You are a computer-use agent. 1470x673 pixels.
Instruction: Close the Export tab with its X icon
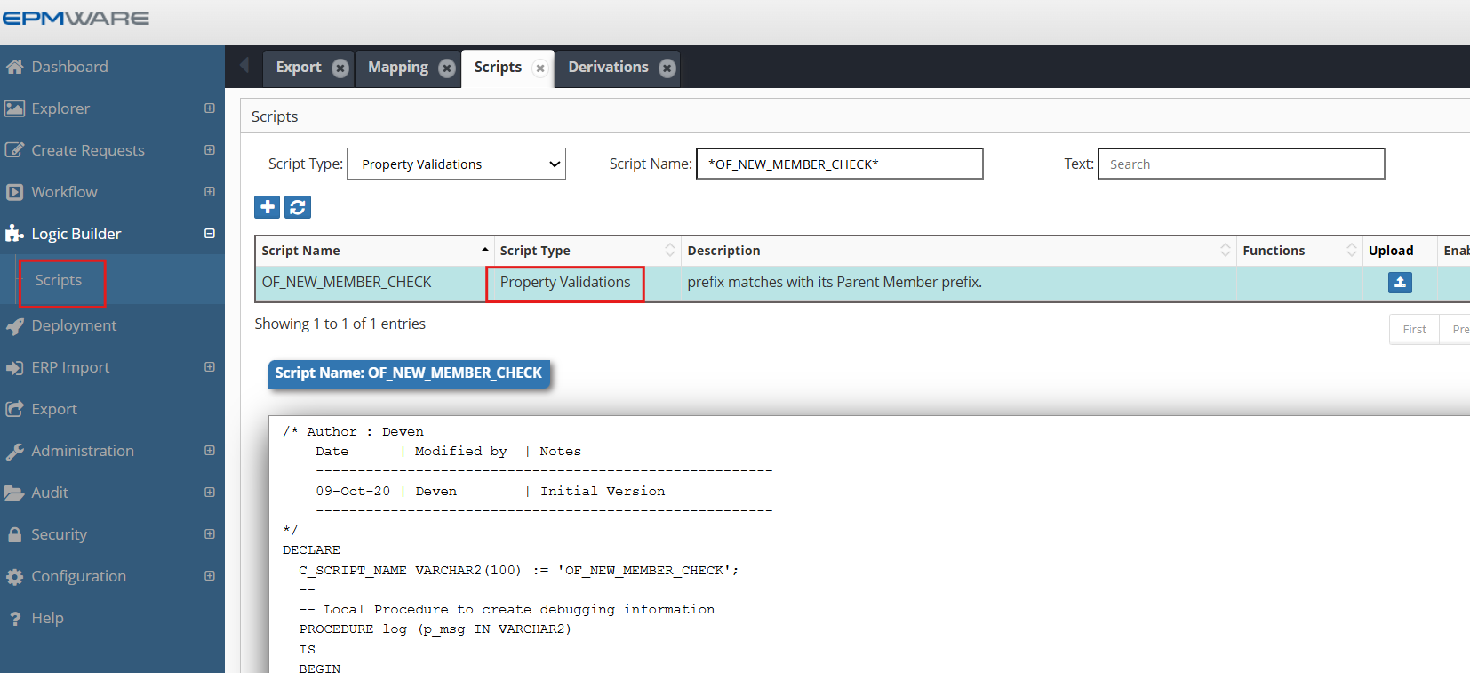pyautogui.click(x=340, y=68)
